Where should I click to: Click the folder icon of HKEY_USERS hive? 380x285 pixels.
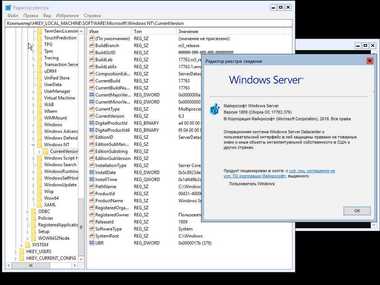coord(22,252)
